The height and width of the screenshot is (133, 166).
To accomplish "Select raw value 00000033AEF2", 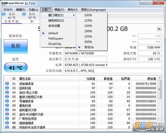I will click(x=146, y=101).
